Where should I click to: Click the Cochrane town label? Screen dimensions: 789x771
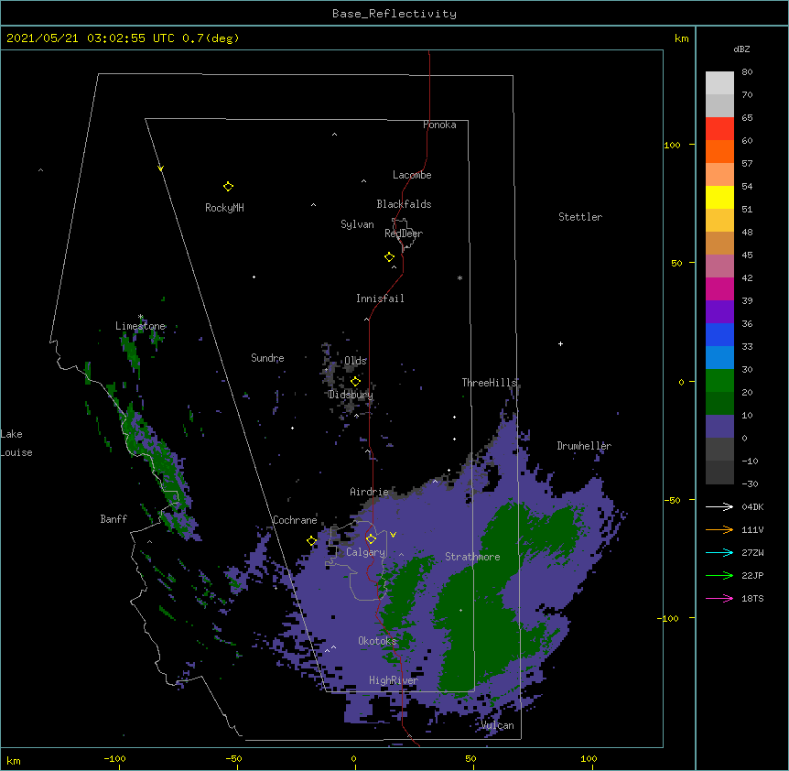point(295,520)
